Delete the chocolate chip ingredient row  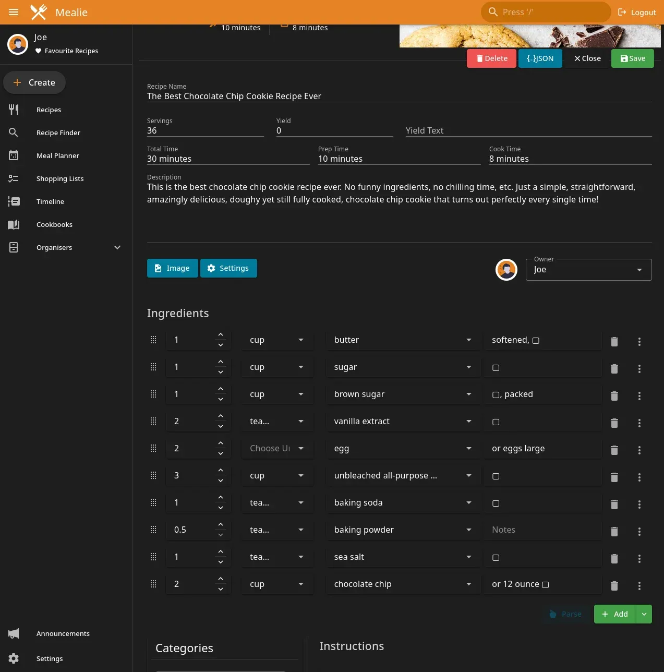614,585
